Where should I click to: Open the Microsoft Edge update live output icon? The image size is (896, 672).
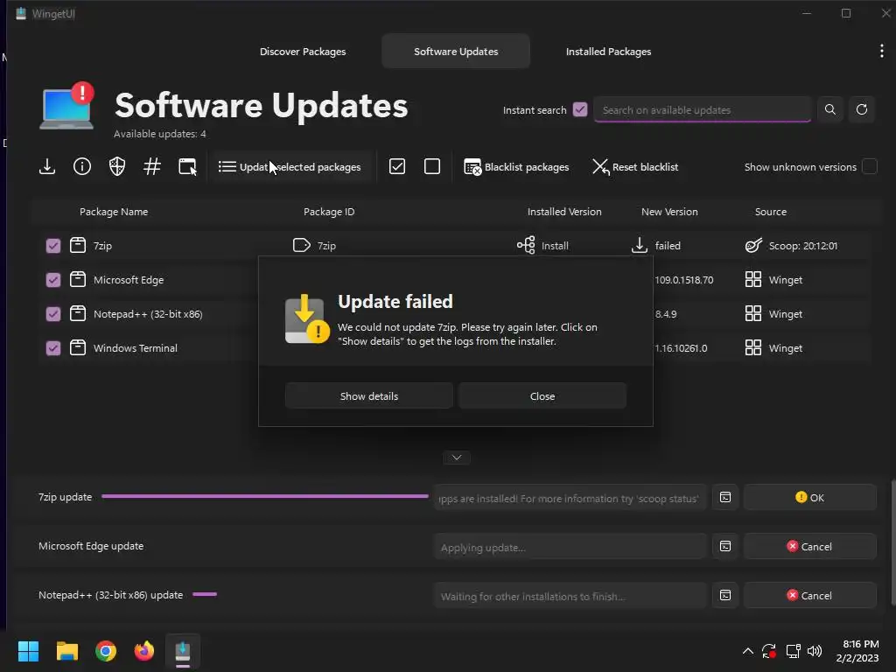click(x=725, y=546)
